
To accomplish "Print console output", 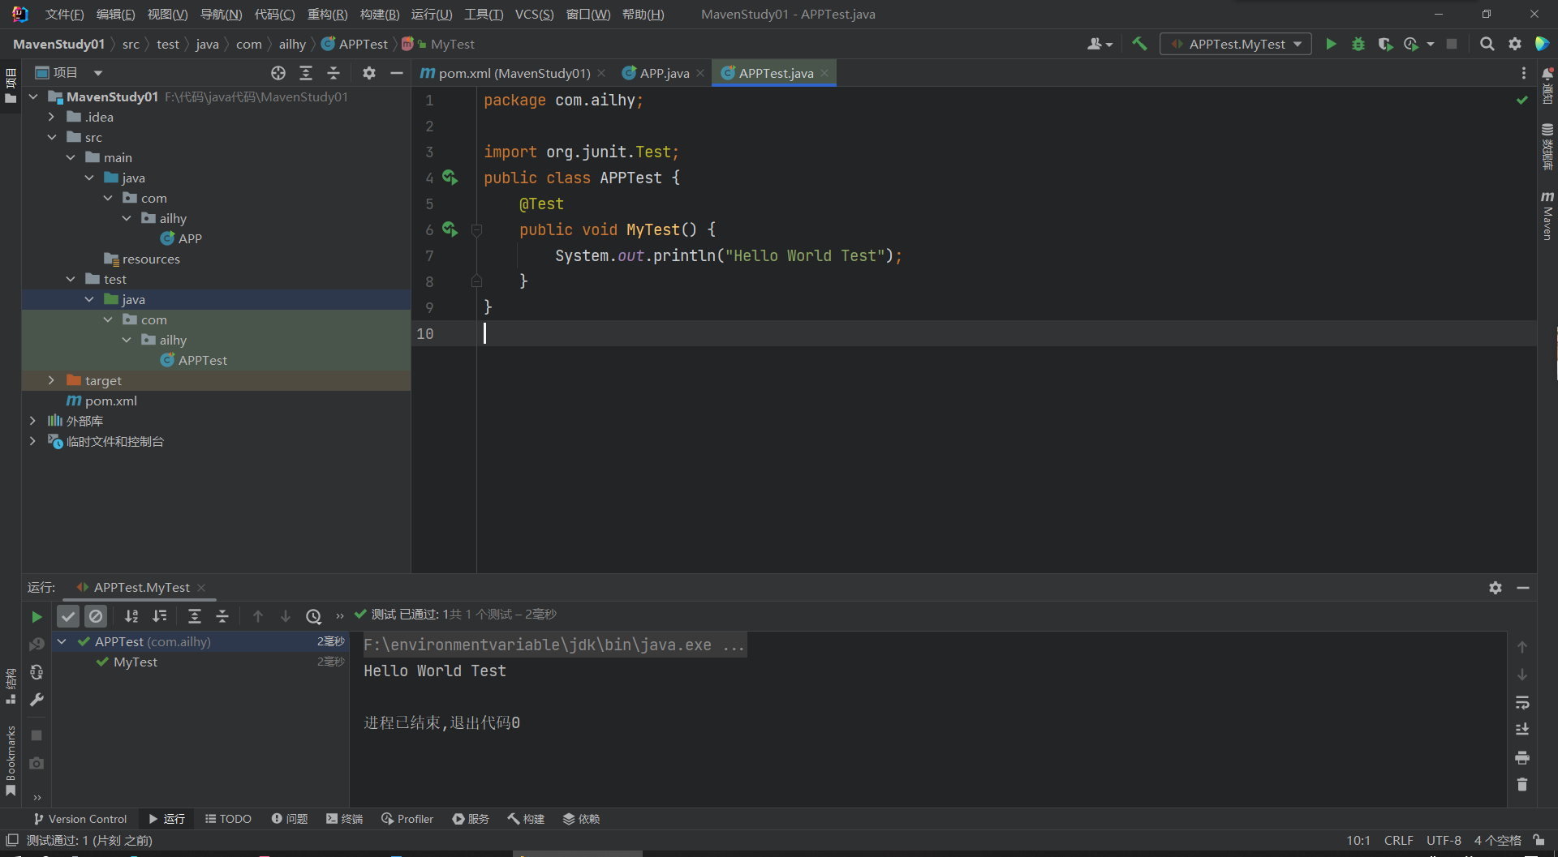I will [x=1522, y=757].
